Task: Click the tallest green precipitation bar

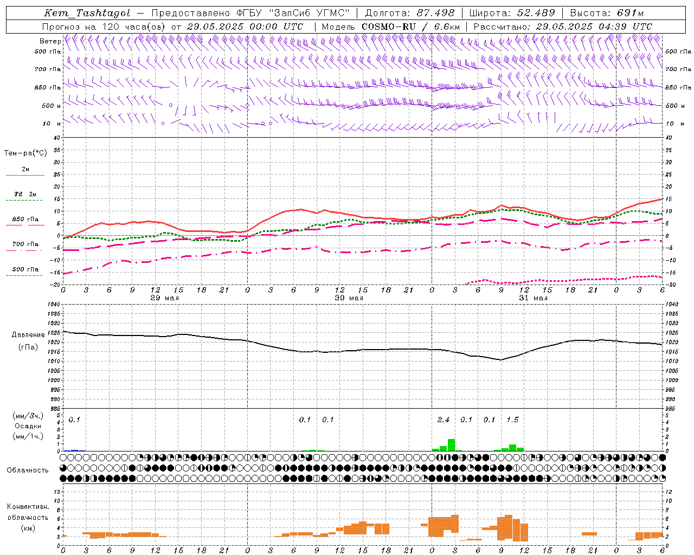Action: [x=451, y=445]
